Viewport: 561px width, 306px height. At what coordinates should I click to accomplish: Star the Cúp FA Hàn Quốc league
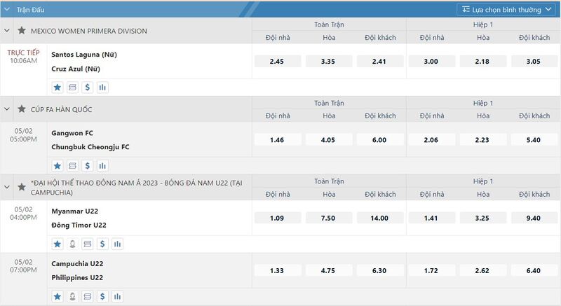pos(22,109)
